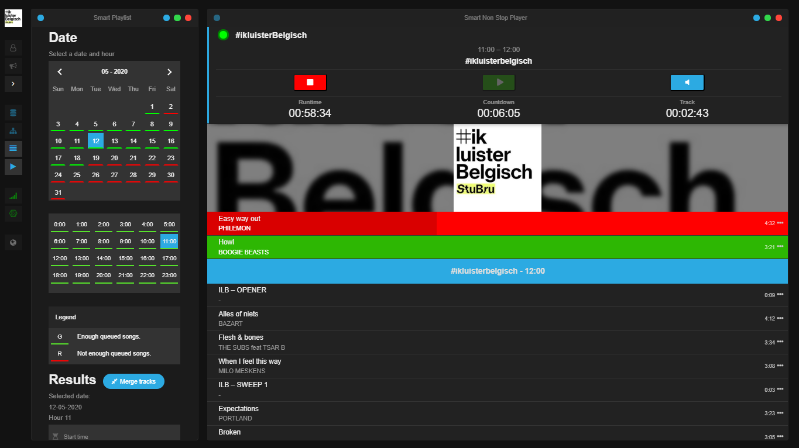Click the green hexagon icon in the sidebar
The width and height of the screenshot is (799, 448).
[x=13, y=213]
